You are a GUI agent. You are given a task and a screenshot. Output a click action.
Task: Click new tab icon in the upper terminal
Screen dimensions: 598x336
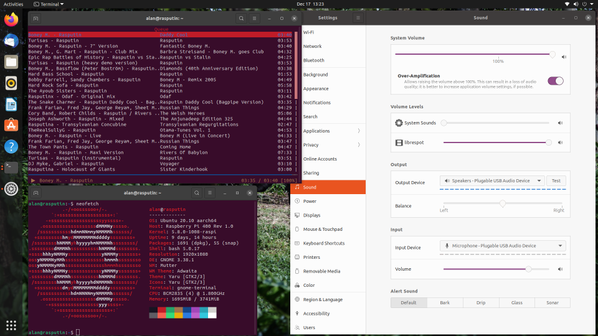tap(36, 18)
